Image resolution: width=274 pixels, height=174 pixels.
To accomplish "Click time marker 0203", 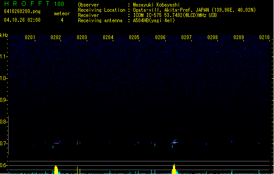I will tap(82, 37).
